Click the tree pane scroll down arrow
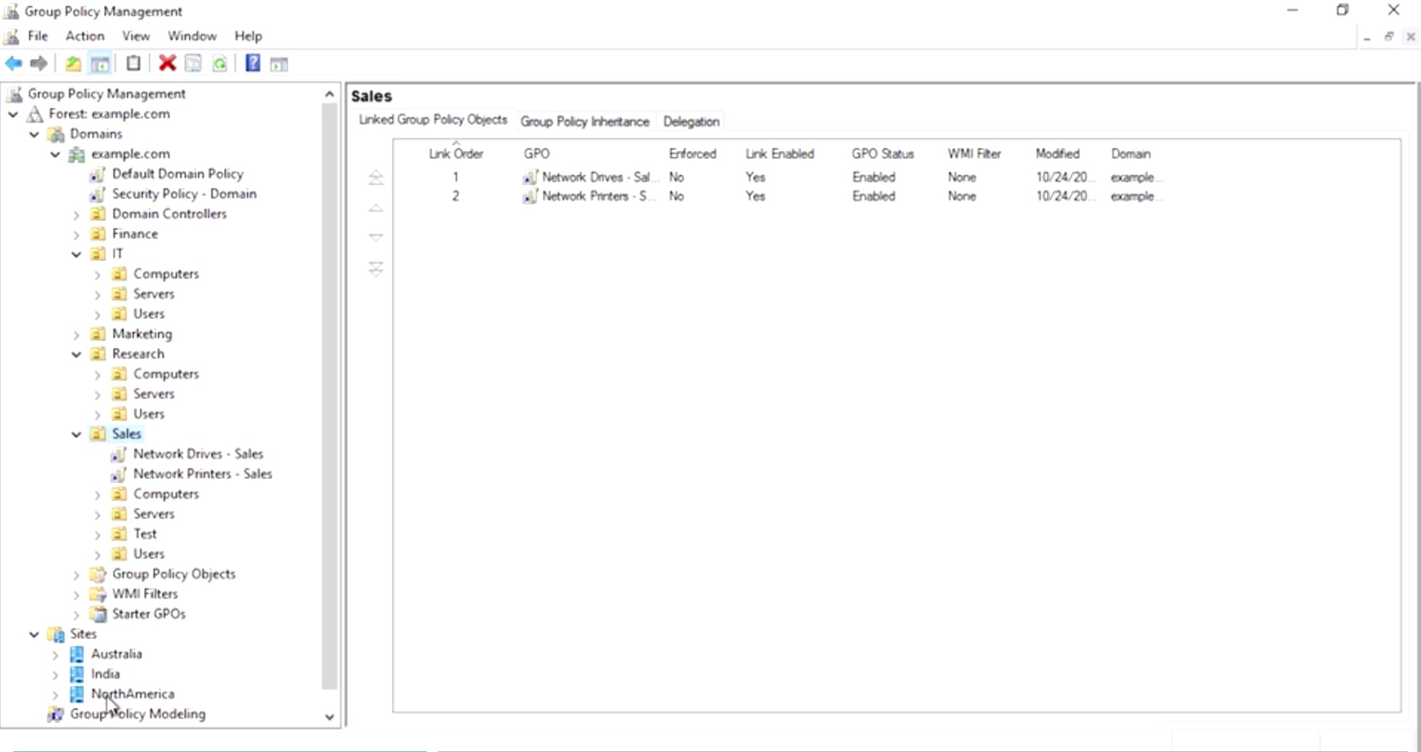The height and width of the screenshot is (752, 1421). click(x=329, y=717)
